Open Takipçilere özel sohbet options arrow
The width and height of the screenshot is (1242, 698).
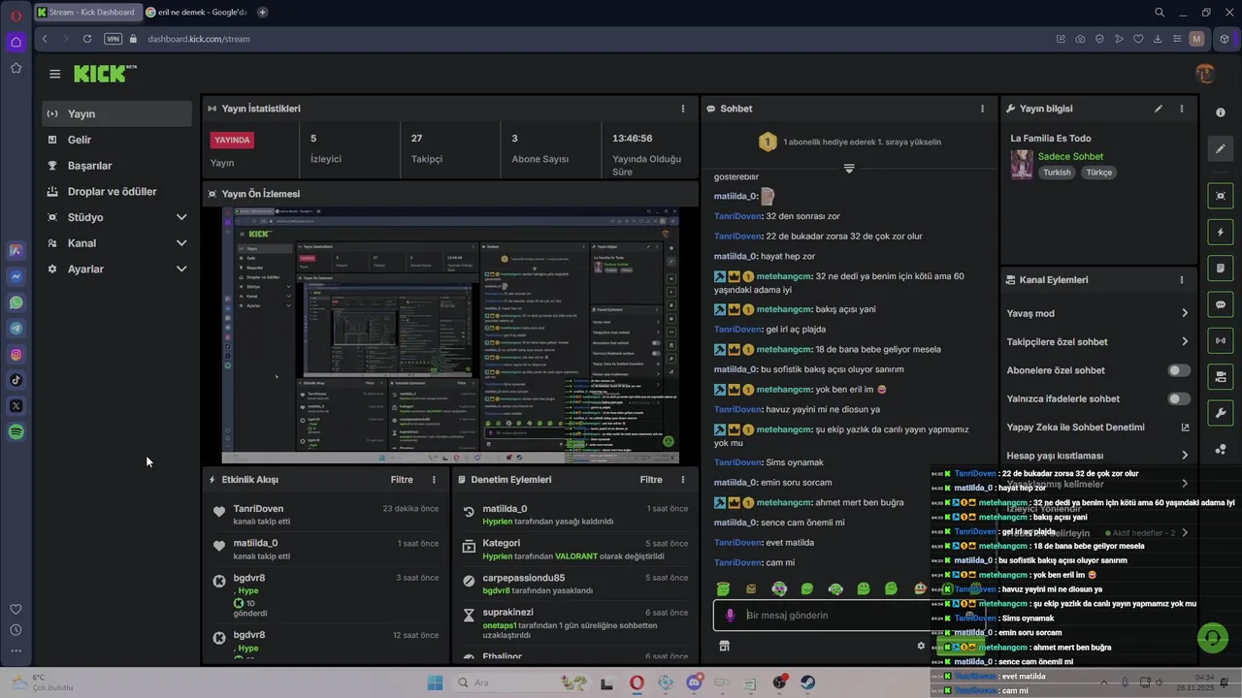coord(1185,341)
